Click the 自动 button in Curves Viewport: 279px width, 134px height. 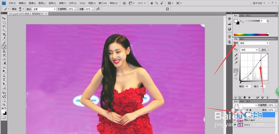(x=264, y=50)
